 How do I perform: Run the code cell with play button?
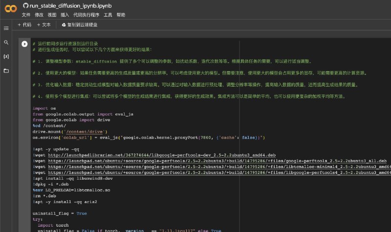point(24,44)
